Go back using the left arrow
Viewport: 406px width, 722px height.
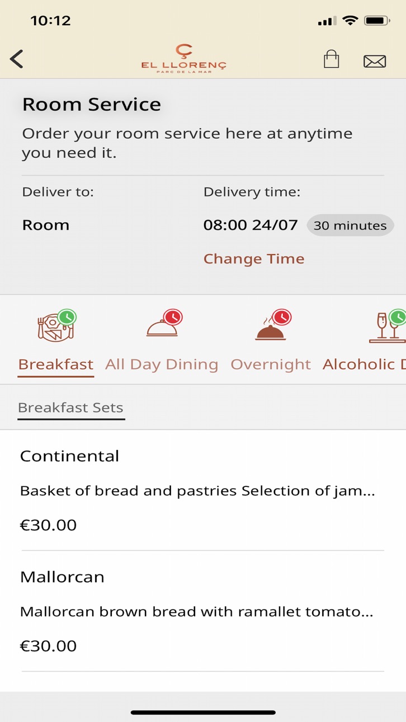click(x=17, y=59)
